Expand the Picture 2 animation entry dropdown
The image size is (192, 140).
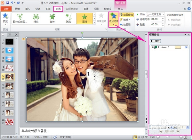pos(186,47)
